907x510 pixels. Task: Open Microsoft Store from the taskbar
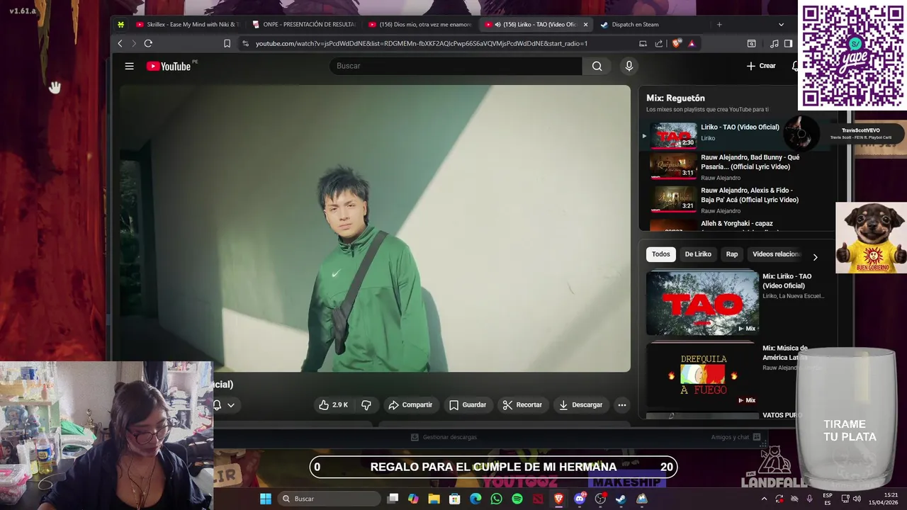pyautogui.click(x=455, y=499)
